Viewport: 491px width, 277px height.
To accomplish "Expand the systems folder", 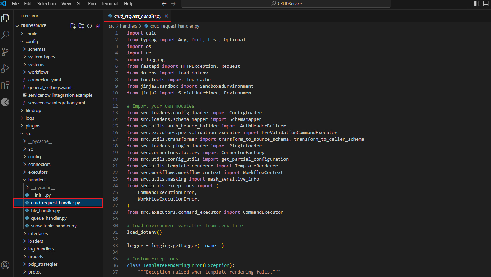I will [58, 64].
